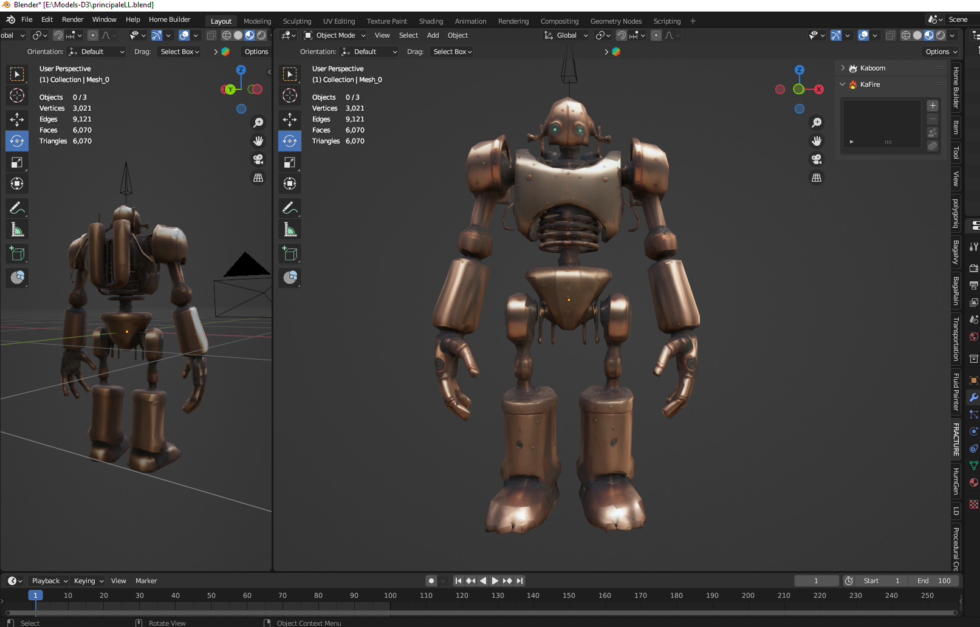This screenshot has height=627, width=980.
Task: Open left viewport Drag Select Box dropdown
Action: click(x=179, y=52)
